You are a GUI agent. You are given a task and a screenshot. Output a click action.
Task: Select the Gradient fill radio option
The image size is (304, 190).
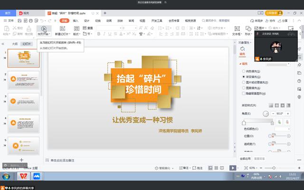click(244, 77)
